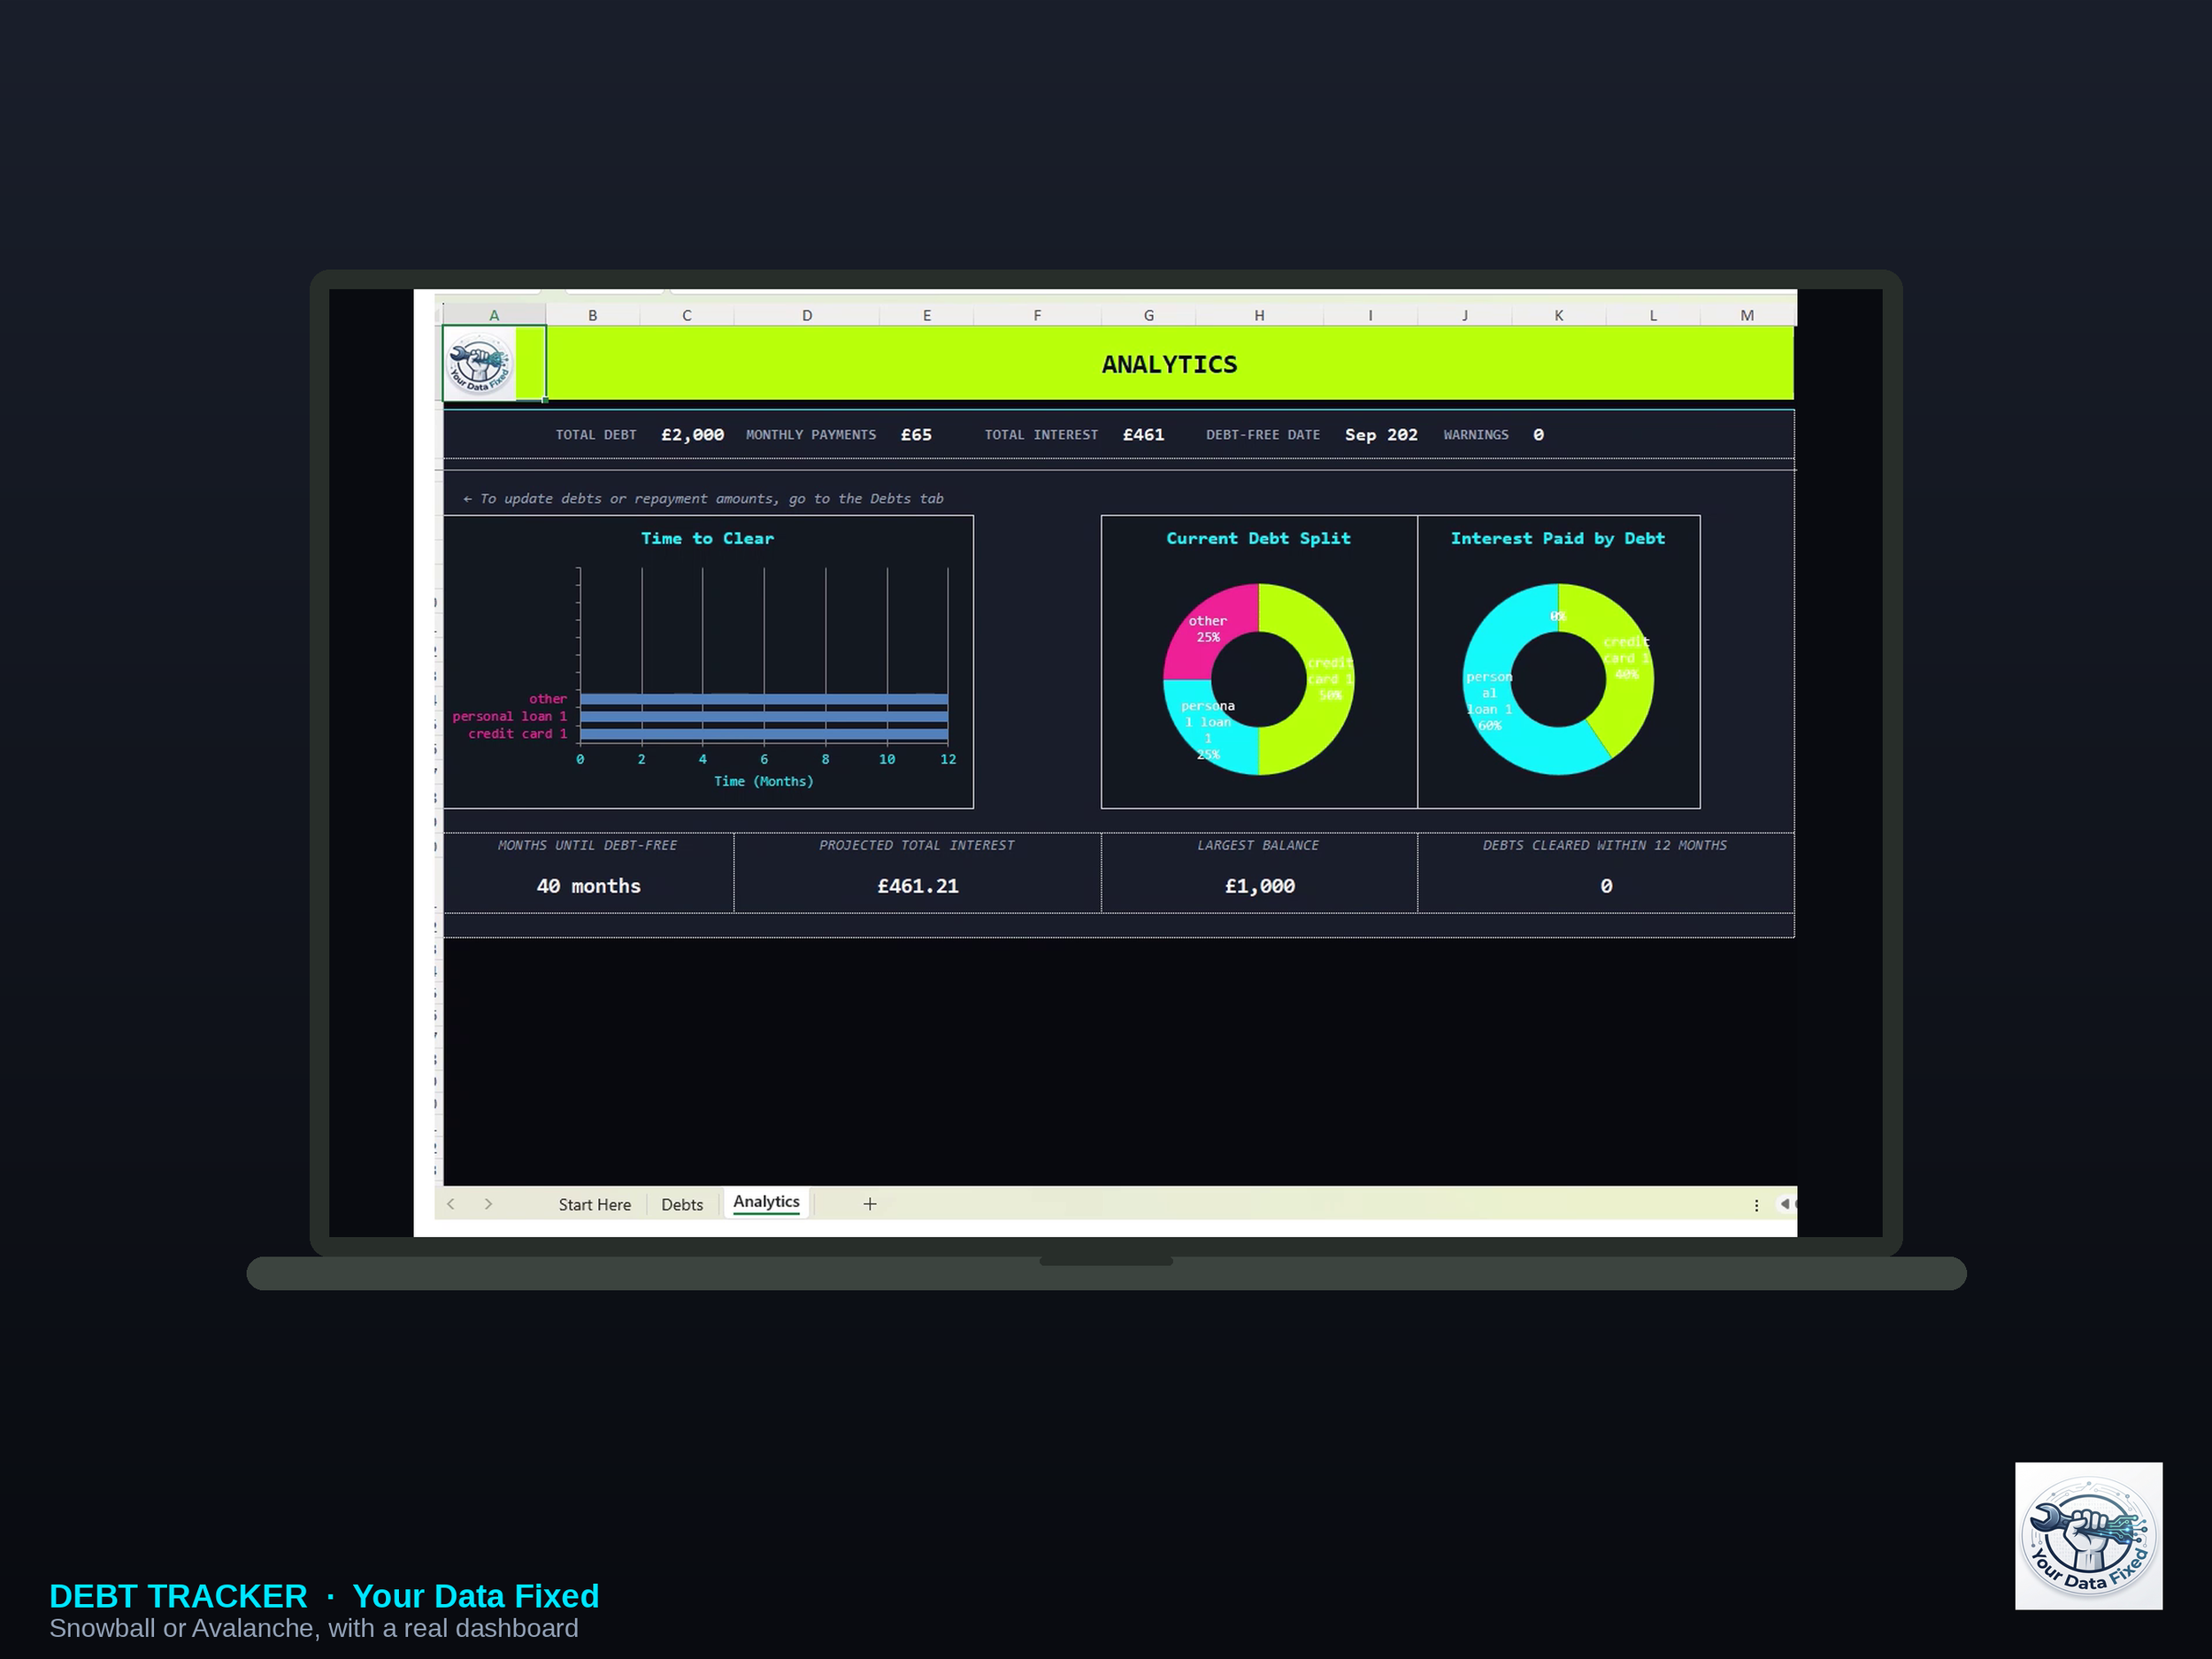Select column A header
The height and width of the screenshot is (1659, 2212).
(x=494, y=315)
